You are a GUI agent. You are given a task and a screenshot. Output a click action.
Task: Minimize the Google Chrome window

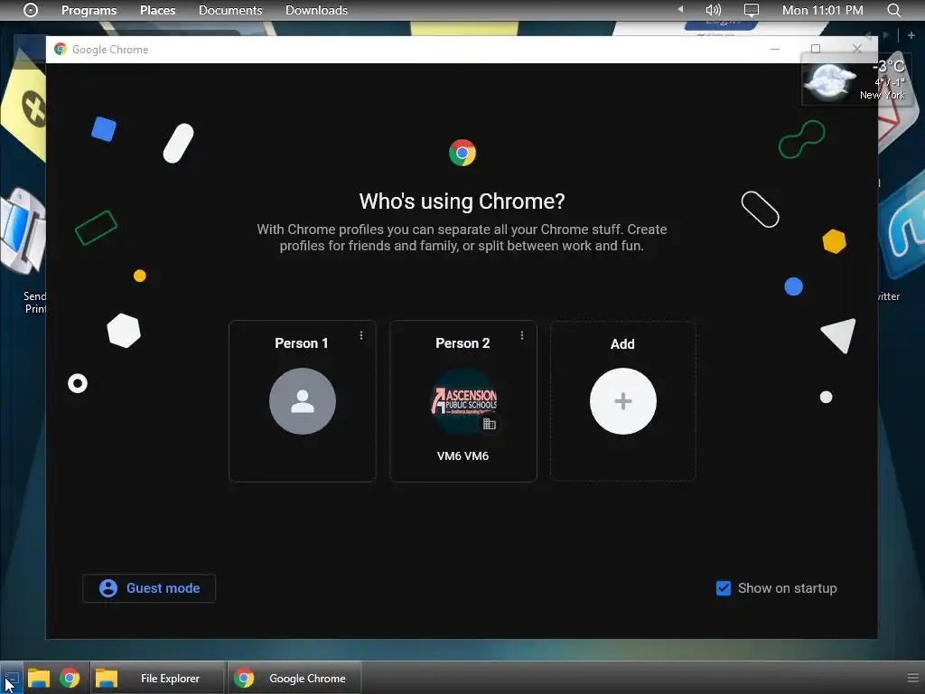774,49
